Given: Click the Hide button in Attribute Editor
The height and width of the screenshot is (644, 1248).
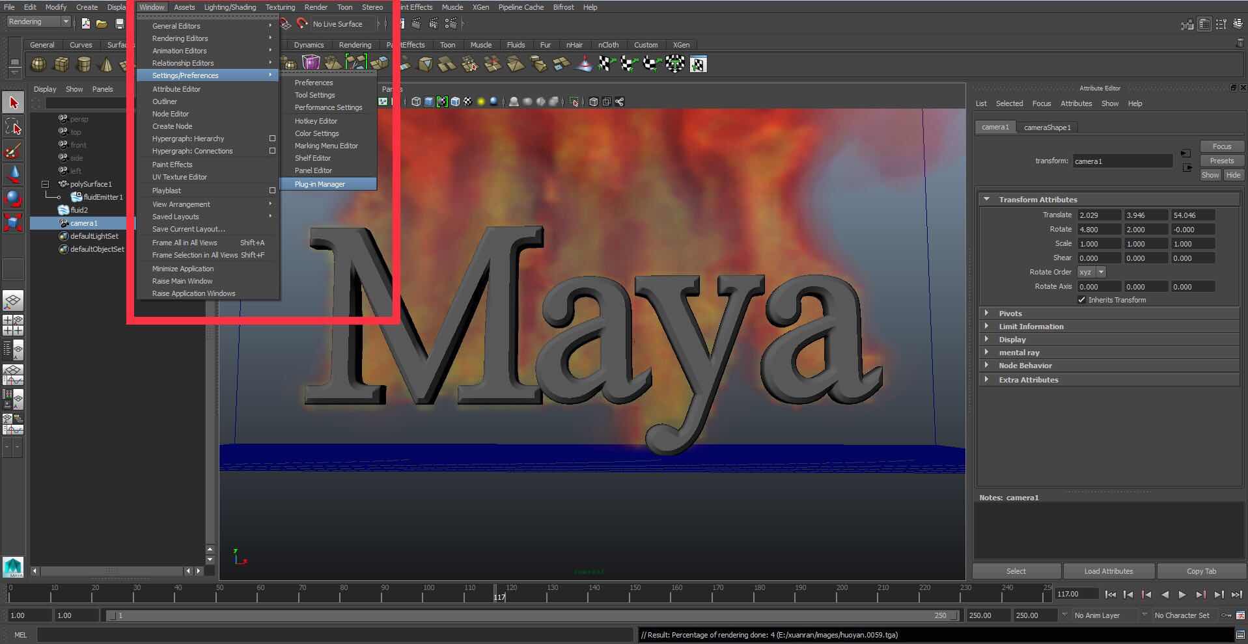Looking at the screenshot, I should pos(1233,175).
